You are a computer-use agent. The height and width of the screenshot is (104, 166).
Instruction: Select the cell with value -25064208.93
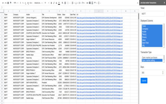click(66, 83)
